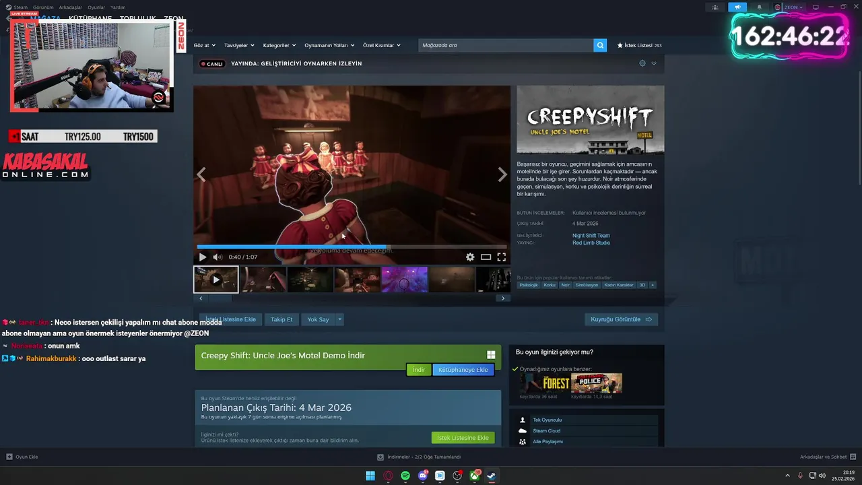Open the Görünüm menu

click(x=43, y=7)
